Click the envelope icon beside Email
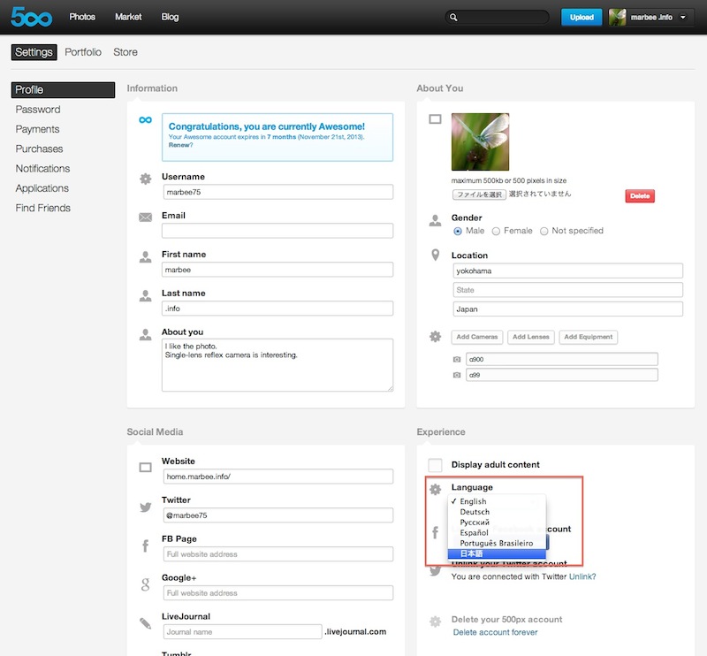Image resolution: width=707 pixels, height=656 pixels. [145, 217]
